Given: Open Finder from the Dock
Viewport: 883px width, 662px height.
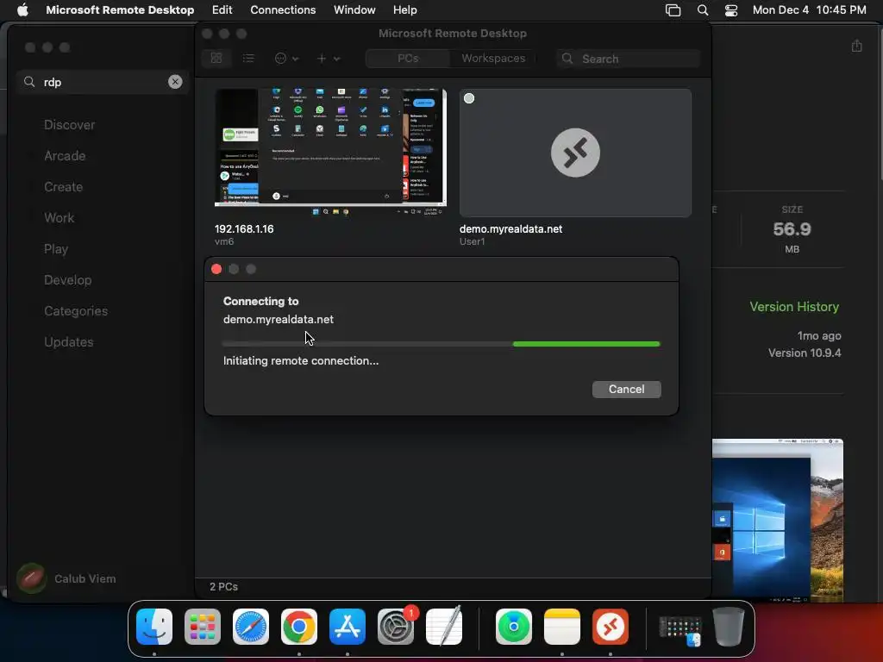Looking at the screenshot, I should [154, 627].
